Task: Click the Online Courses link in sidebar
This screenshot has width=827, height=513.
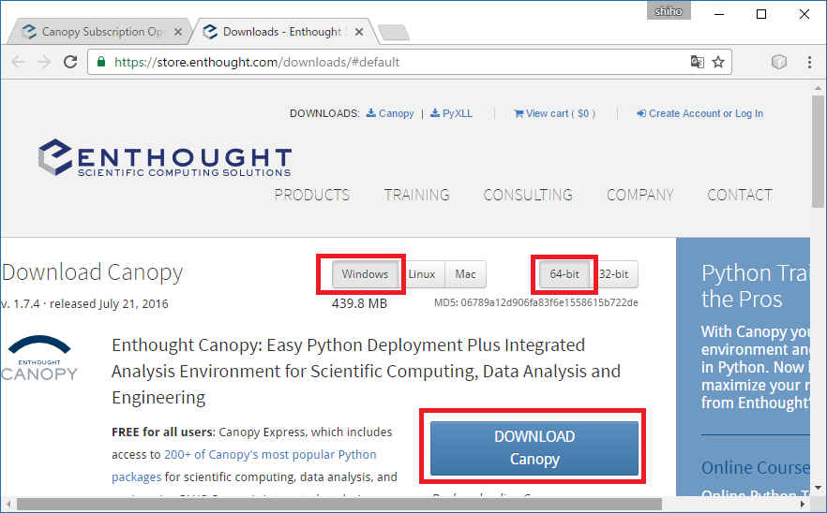Action: [756, 468]
